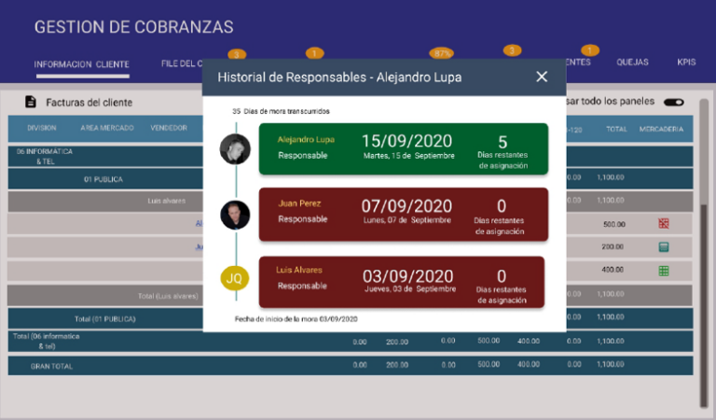Click the Total (01 PUBLICA) row label
The image size is (716, 420).
(105, 319)
